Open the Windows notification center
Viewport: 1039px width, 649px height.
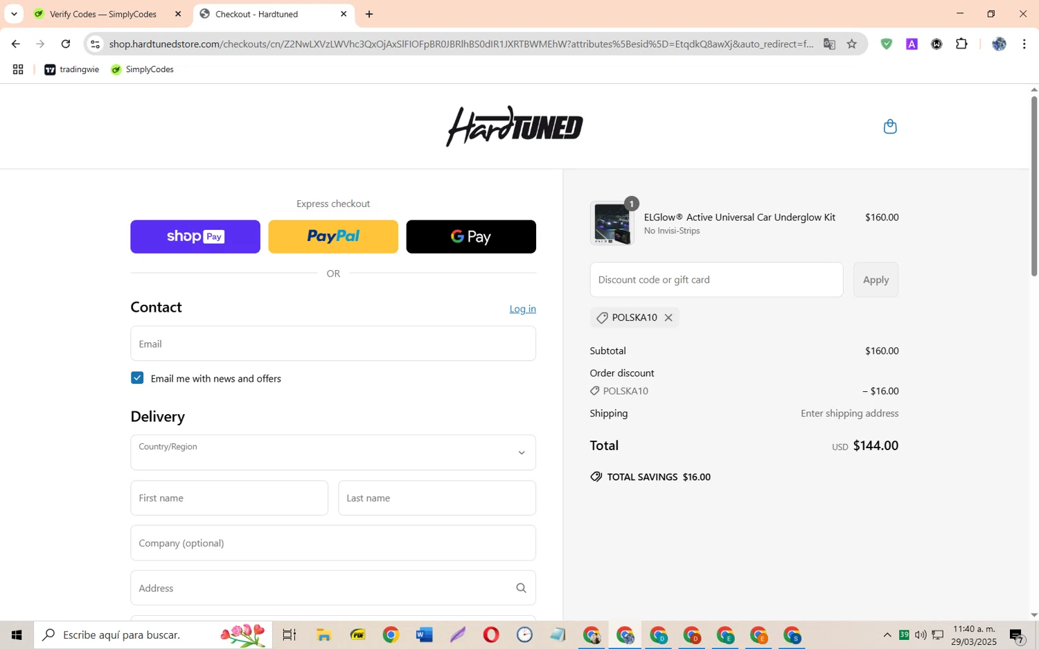tap(1017, 635)
